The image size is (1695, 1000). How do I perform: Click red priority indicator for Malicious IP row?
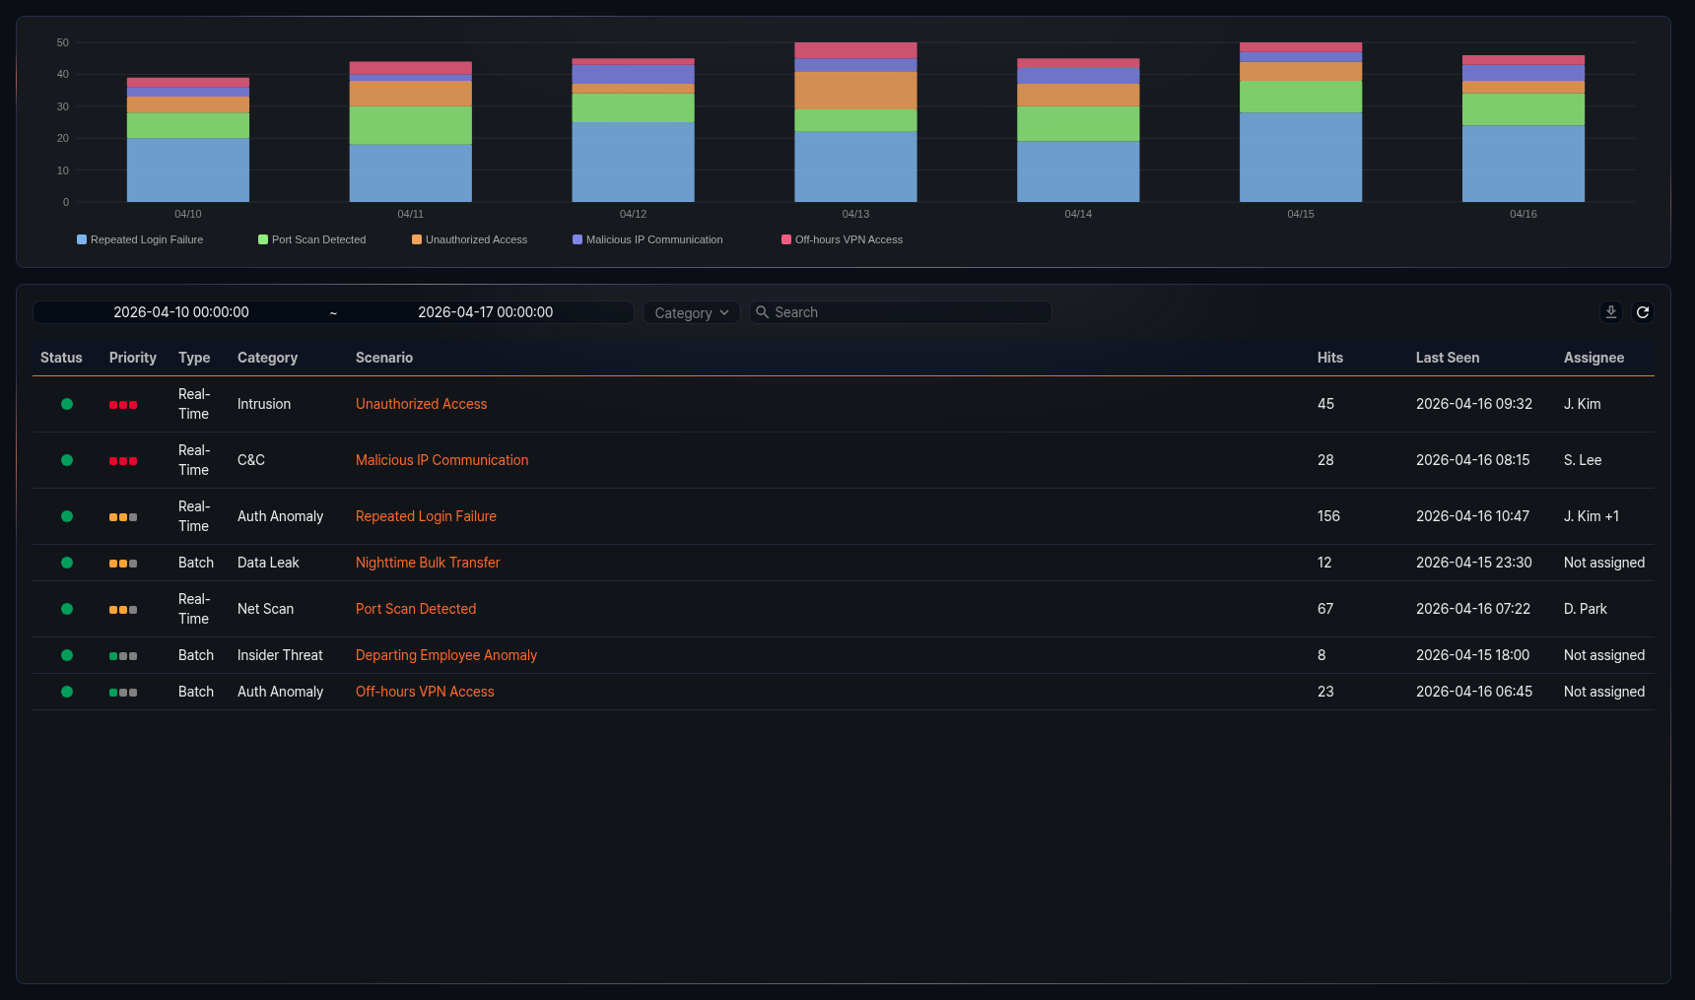pos(123,461)
